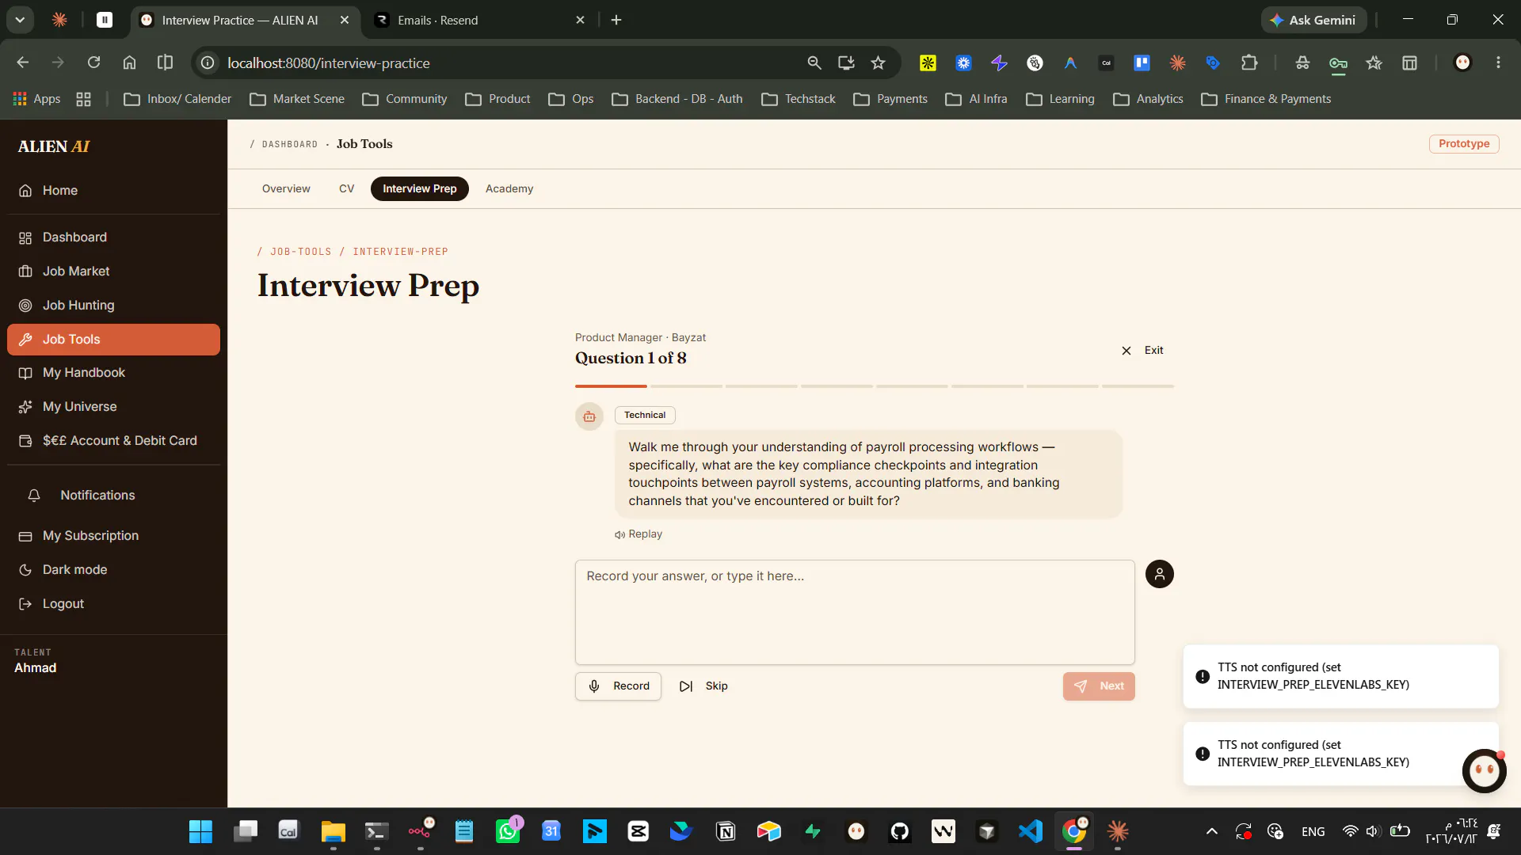
Task: Switch to the Overview tab
Action: coord(286,189)
